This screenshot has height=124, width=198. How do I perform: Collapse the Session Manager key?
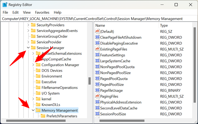tap(28, 48)
